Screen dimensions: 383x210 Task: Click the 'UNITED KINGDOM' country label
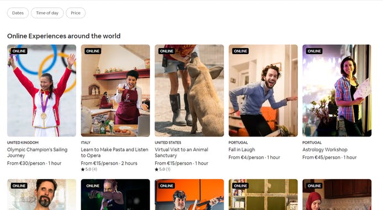(x=23, y=143)
